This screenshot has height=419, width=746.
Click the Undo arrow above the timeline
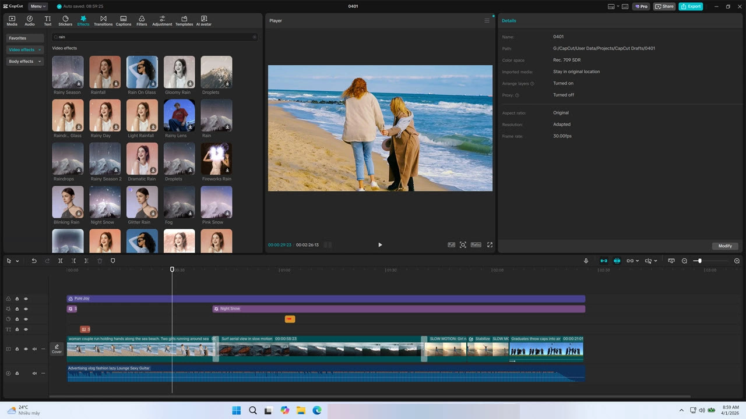(x=34, y=261)
